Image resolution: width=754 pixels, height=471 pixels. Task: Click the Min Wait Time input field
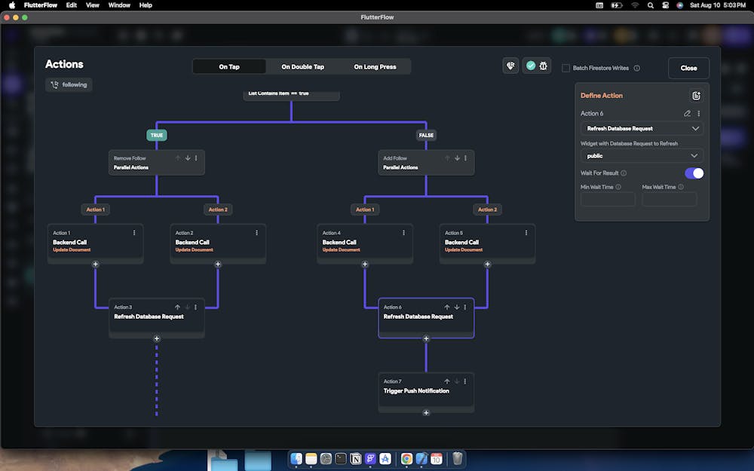608,199
